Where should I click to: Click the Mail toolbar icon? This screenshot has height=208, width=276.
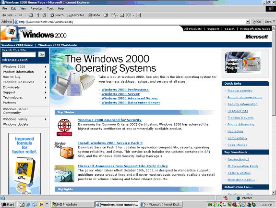(x=114, y=15)
